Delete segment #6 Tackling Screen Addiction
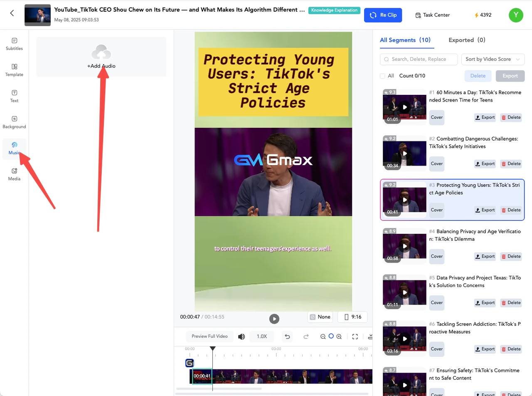The height and width of the screenshot is (396, 532). (511, 349)
